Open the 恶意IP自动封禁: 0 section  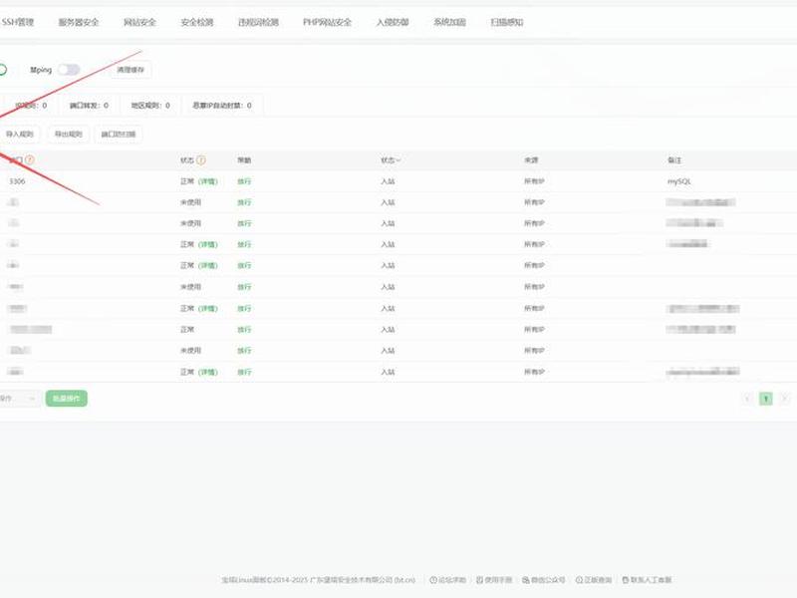222,106
